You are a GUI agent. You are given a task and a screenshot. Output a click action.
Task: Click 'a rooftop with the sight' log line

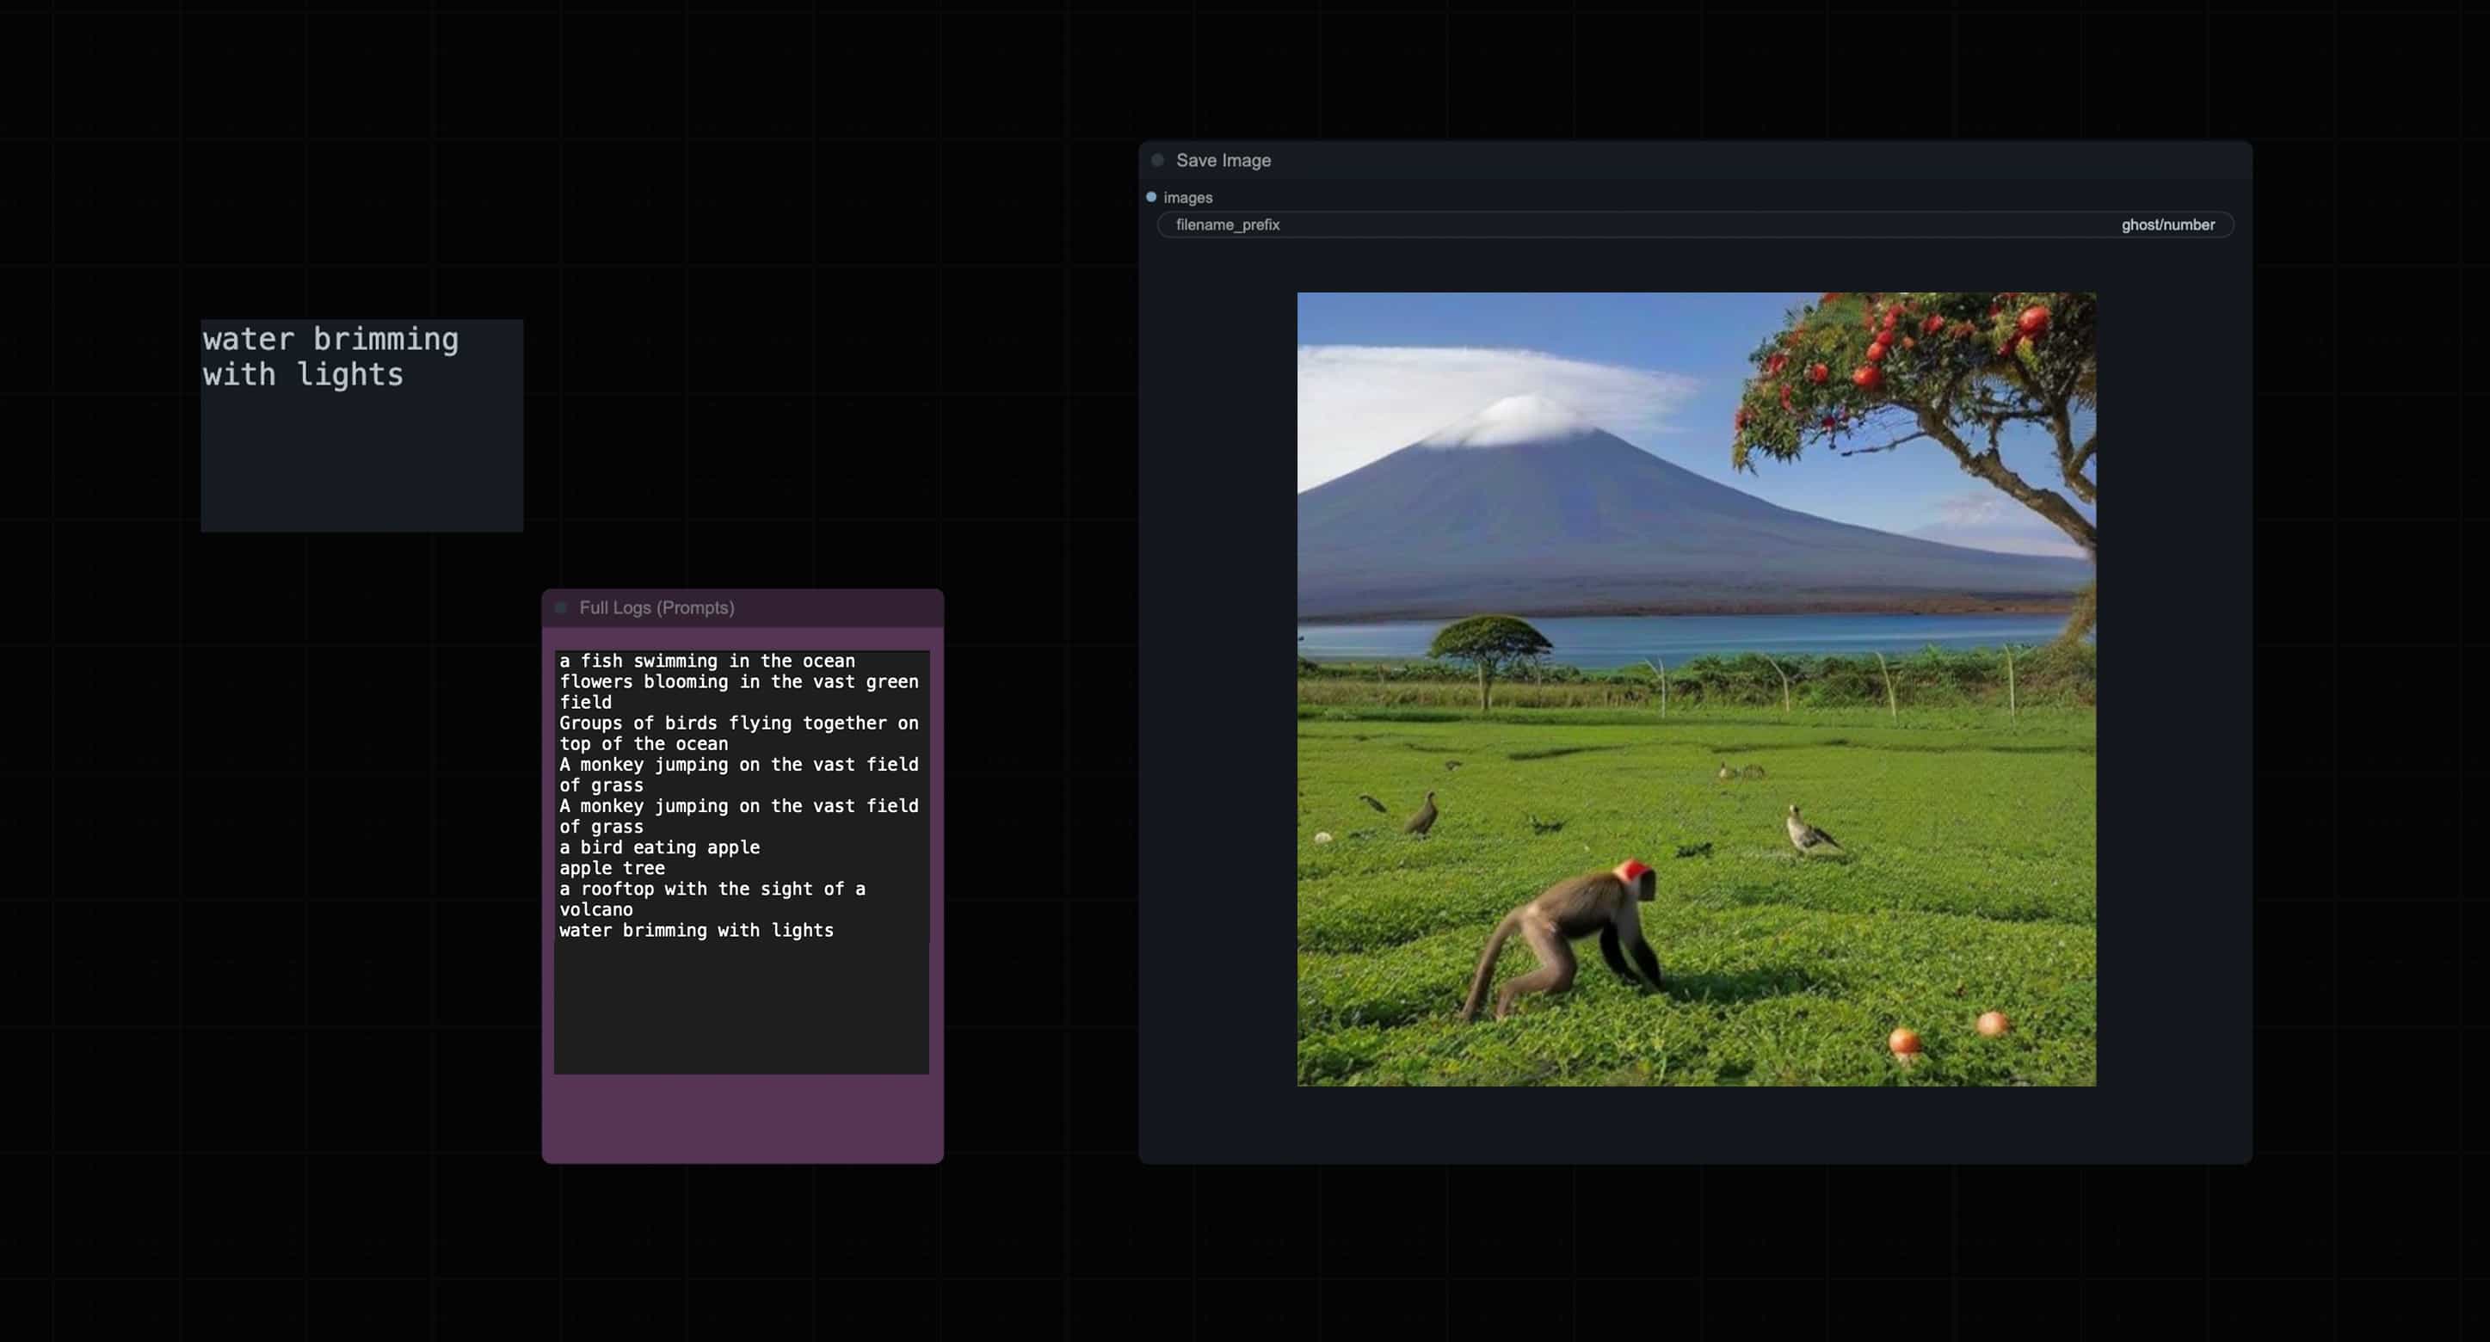tap(712, 889)
